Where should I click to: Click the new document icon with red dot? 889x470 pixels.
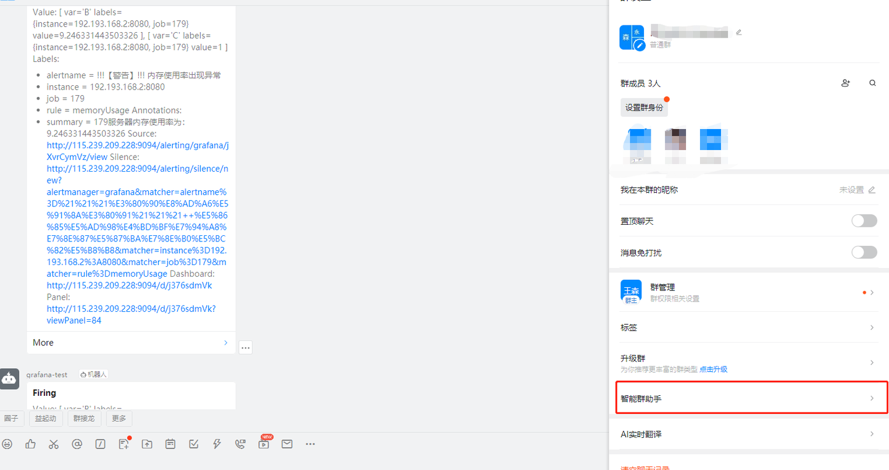coord(123,443)
